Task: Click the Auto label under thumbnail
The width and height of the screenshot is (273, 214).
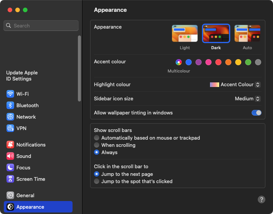Action: pos(247,48)
